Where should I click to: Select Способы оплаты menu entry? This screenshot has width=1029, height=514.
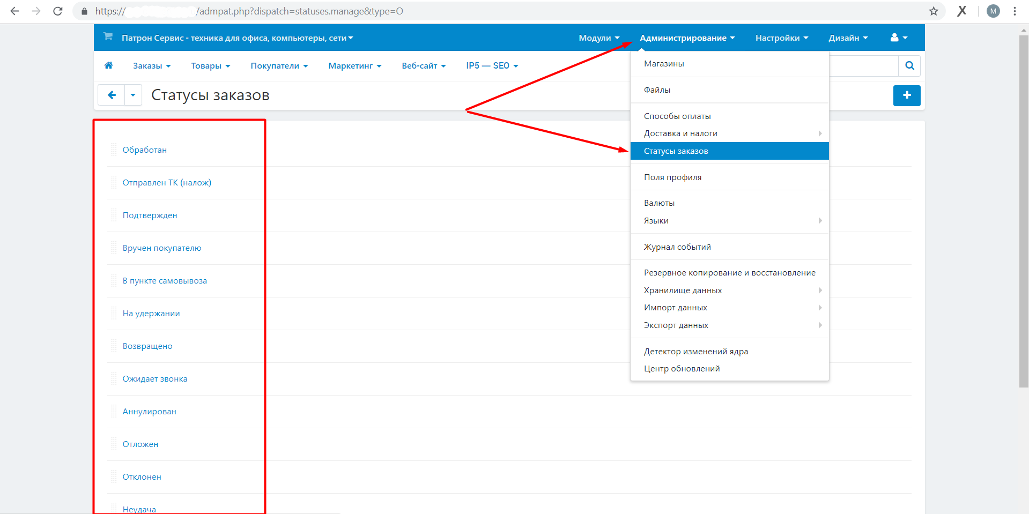pos(730,116)
